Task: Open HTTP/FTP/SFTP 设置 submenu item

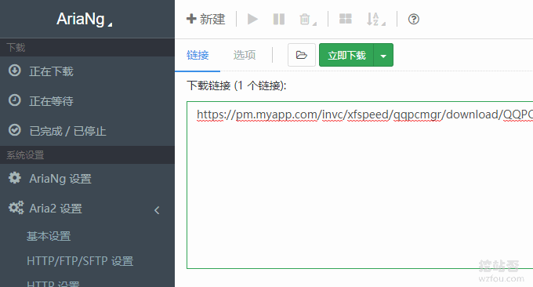Action: coord(80,261)
